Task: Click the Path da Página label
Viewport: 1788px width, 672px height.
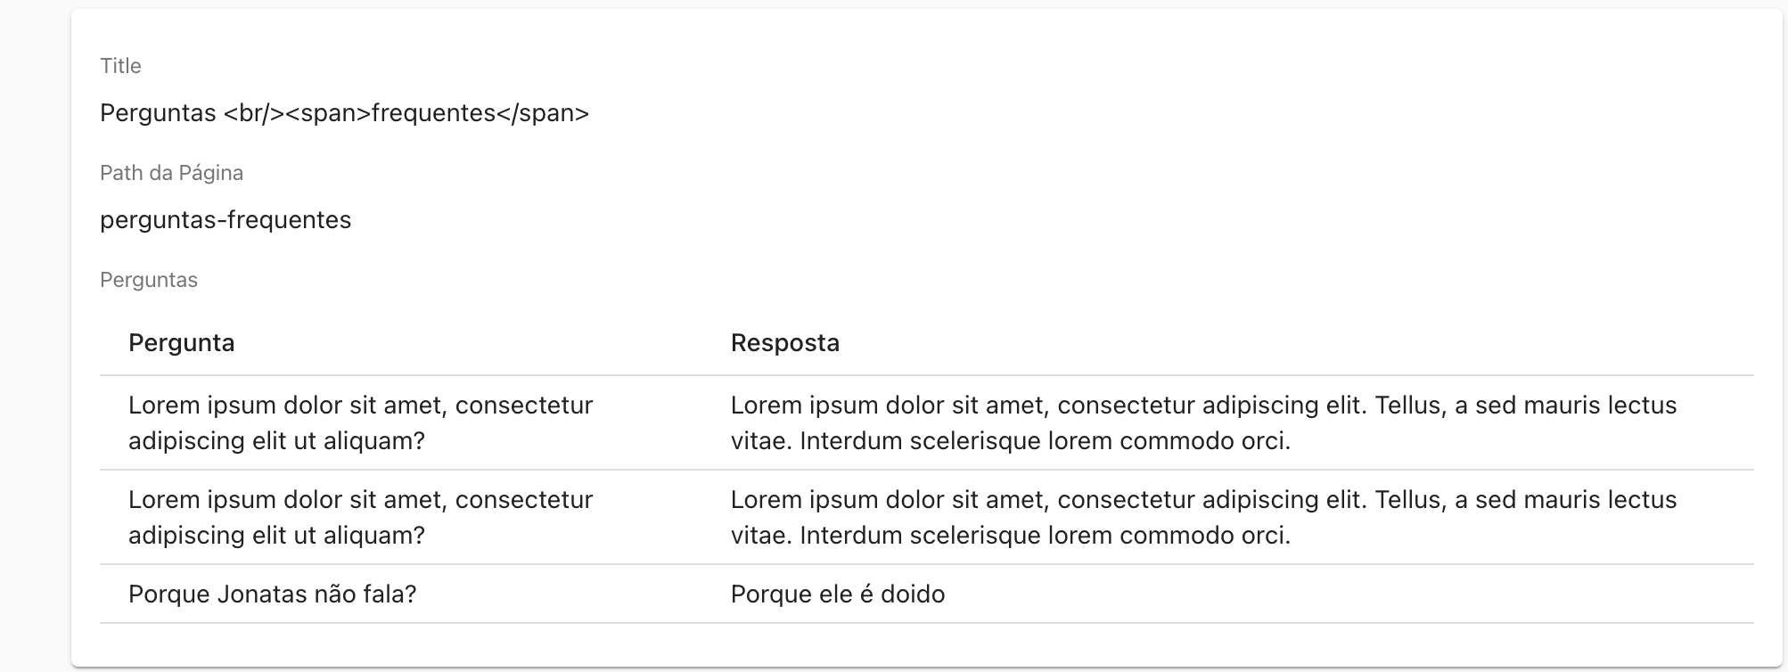Action: tap(171, 173)
